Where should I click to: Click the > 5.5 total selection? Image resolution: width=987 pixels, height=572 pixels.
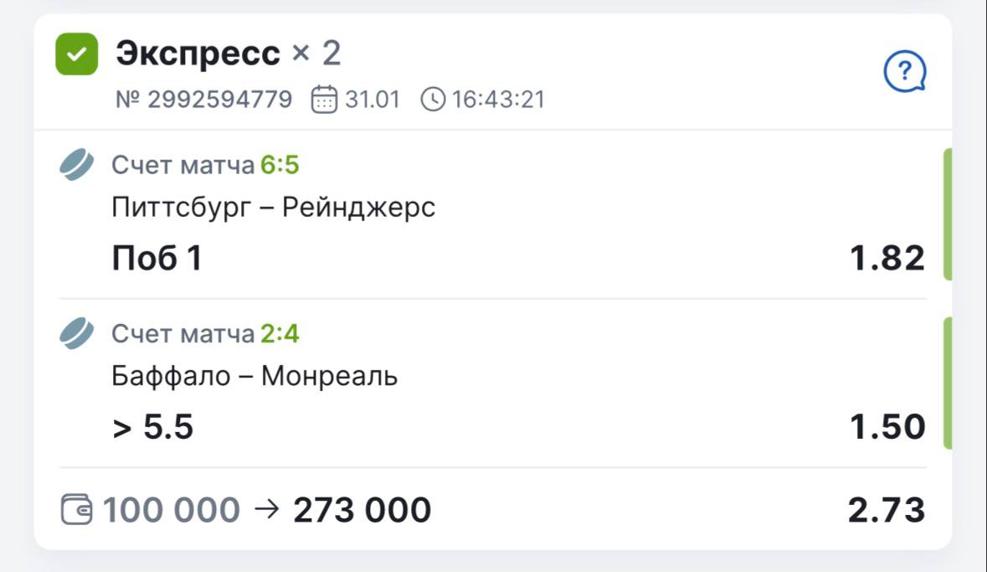152,427
